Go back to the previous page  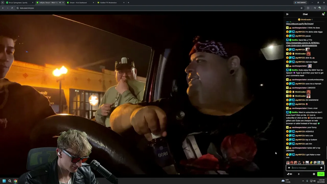point(3,8)
